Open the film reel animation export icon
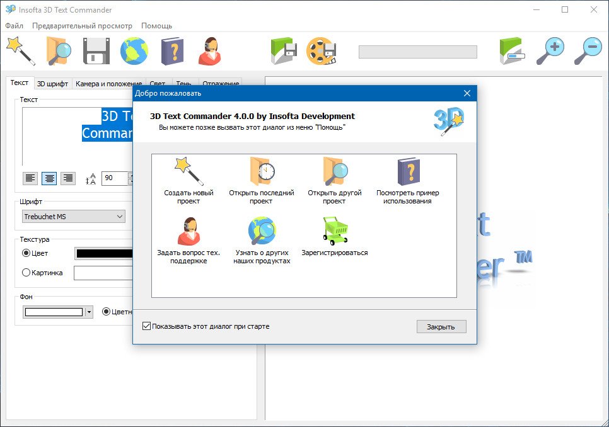609x427 pixels. pyautogui.click(x=321, y=50)
